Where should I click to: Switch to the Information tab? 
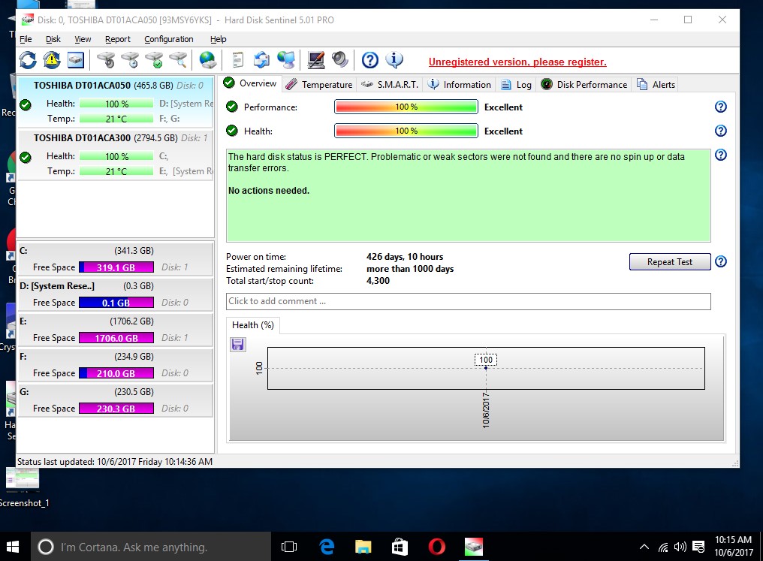pos(460,85)
